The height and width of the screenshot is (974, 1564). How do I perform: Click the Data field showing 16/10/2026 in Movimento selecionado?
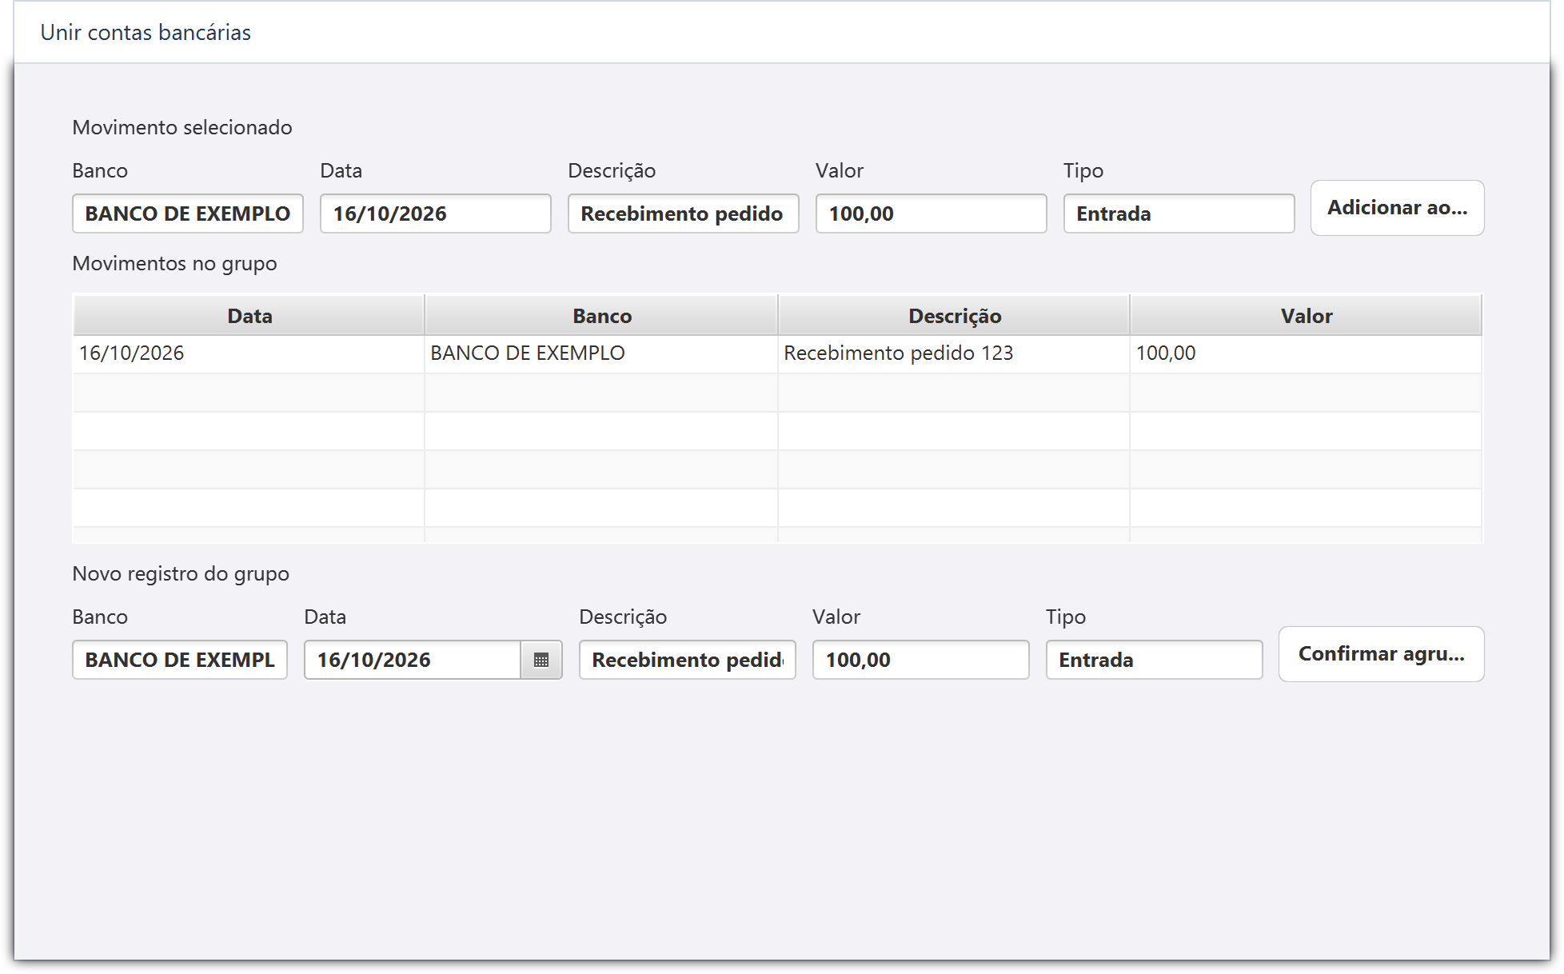pos(436,214)
